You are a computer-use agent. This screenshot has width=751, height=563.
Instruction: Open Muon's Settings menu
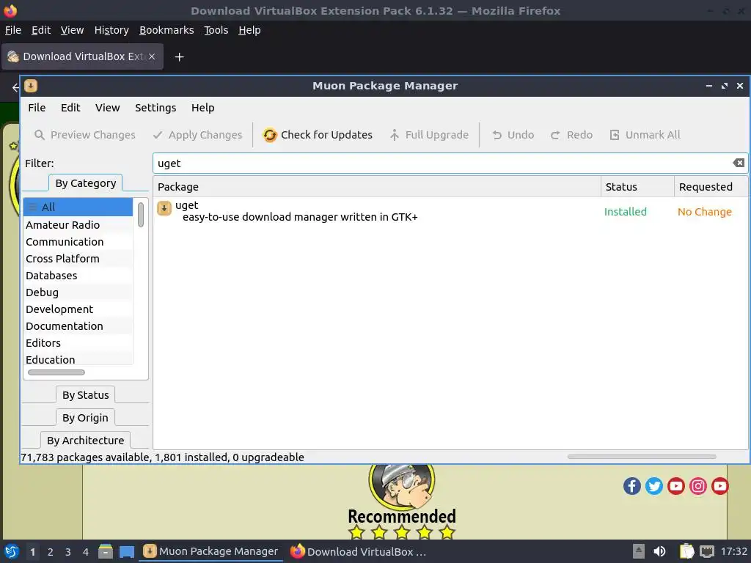tap(155, 108)
